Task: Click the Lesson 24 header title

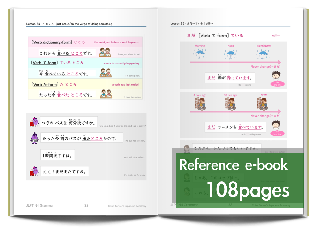Action: tap(70, 24)
